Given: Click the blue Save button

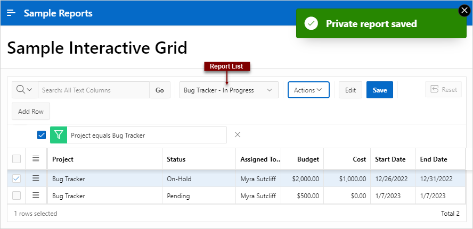Looking at the screenshot, I should pyautogui.click(x=380, y=90).
